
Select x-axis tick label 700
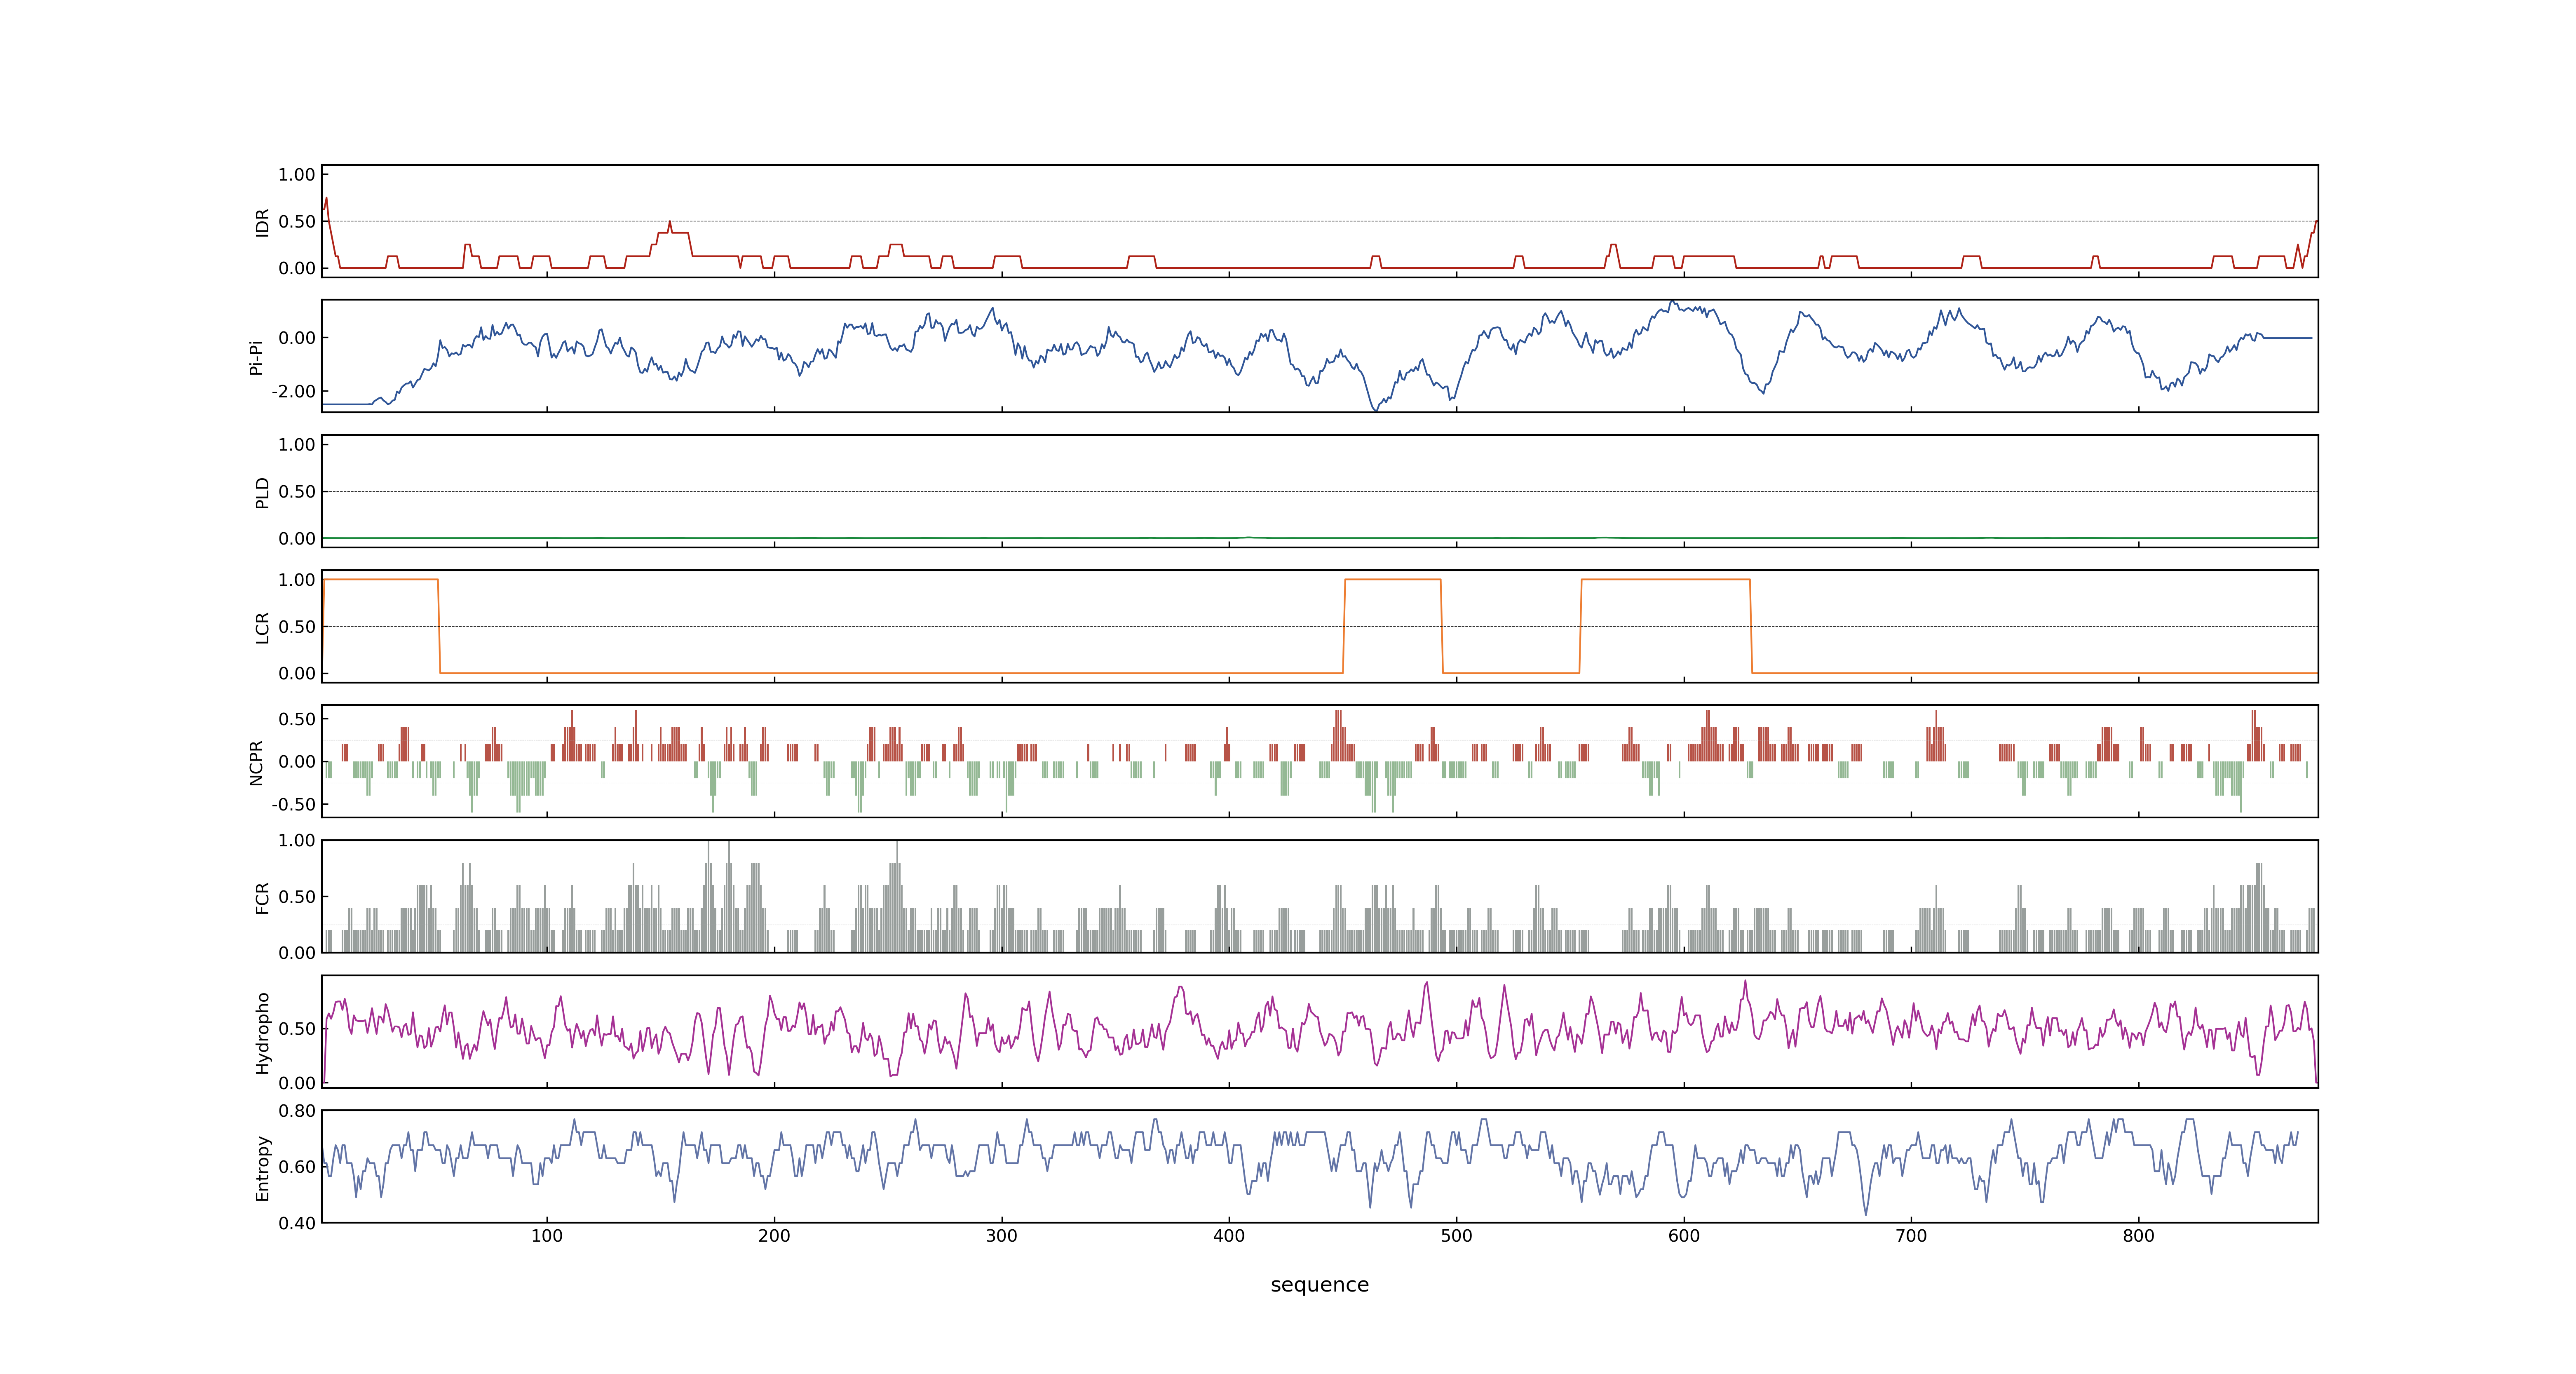click(x=1911, y=1236)
